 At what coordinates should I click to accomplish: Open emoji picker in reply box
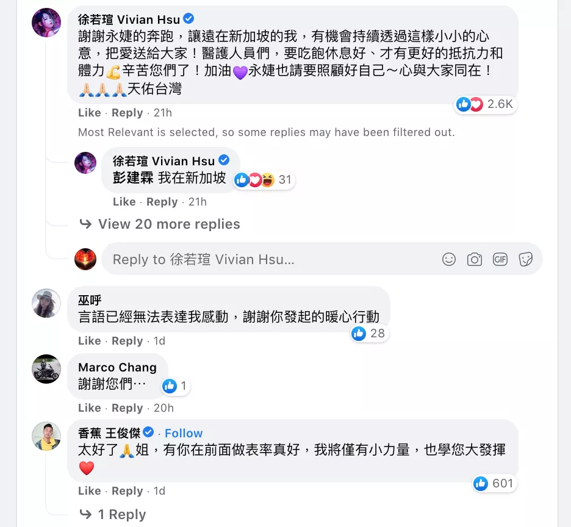click(x=448, y=259)
